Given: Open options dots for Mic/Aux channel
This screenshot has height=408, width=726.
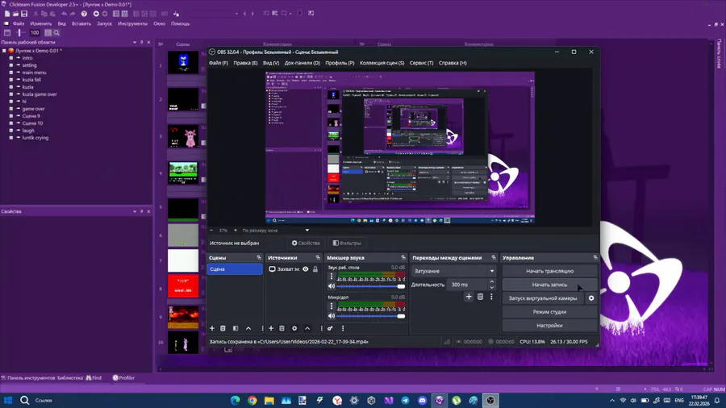Looking at the screenshot, I should pos(331,306).
